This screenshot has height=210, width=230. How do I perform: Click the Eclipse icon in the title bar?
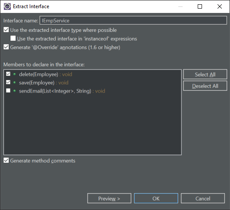(7, 6)
